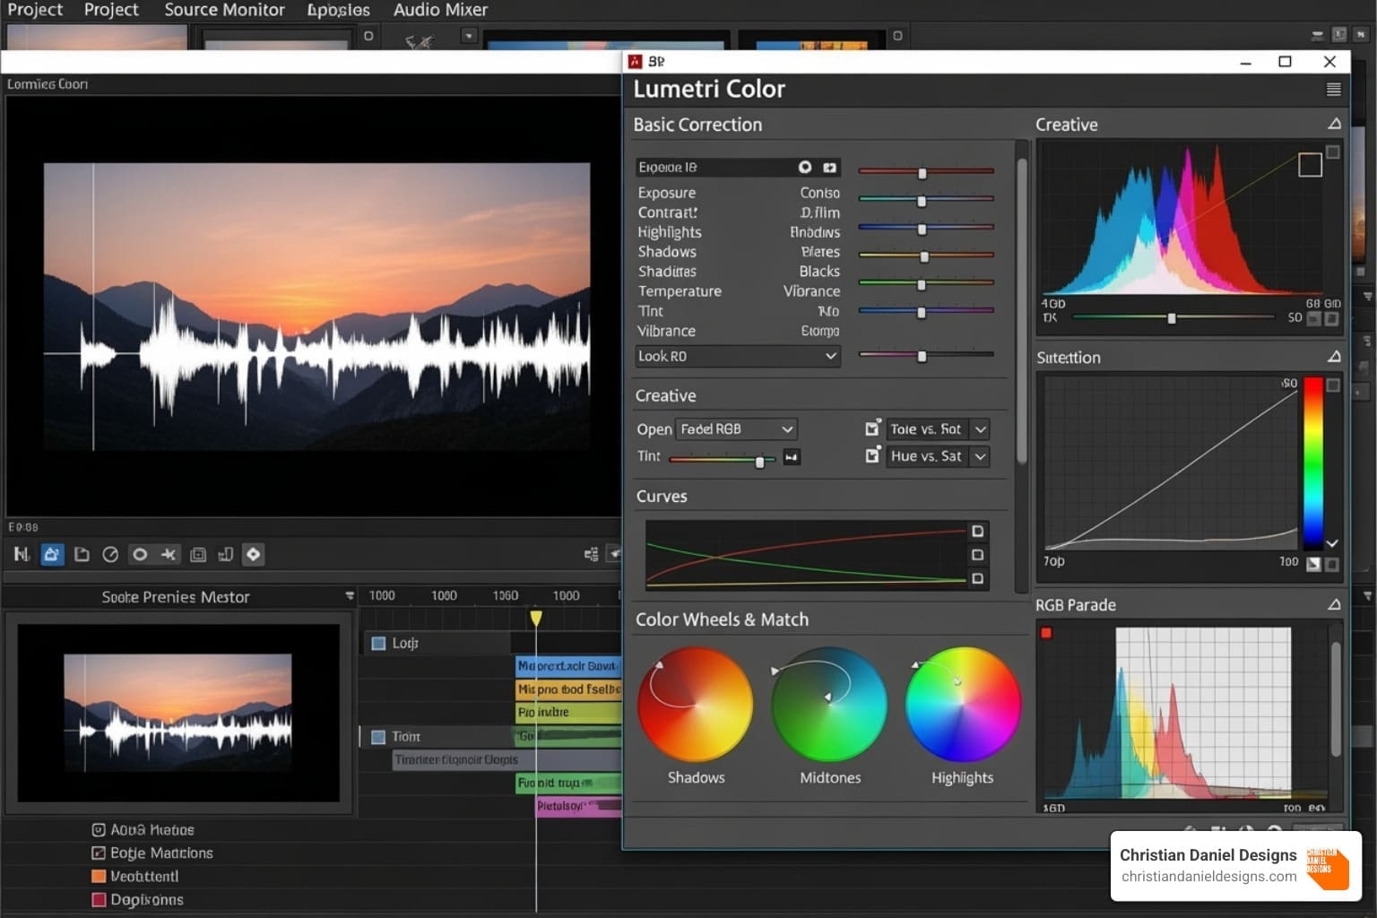1377x918 pixels.
Task: Click the highlighted blue icon in monitor toolbar
Action: (52, 555)
